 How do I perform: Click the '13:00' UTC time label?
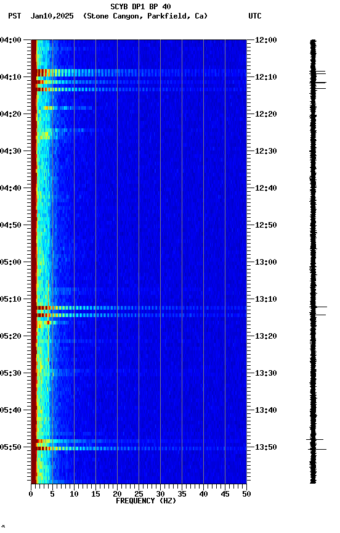[266, 262]
